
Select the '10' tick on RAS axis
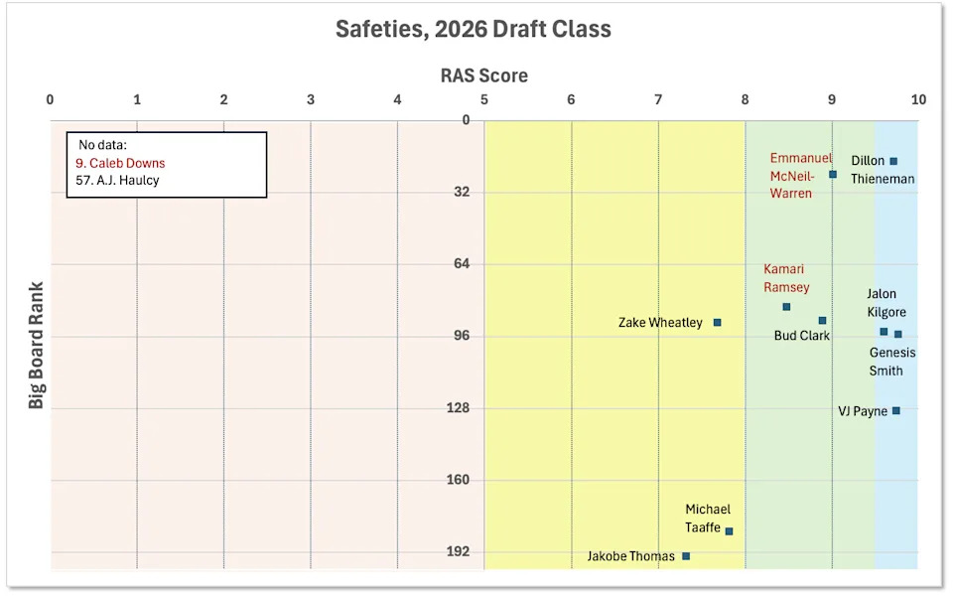(x=918, y=99)
